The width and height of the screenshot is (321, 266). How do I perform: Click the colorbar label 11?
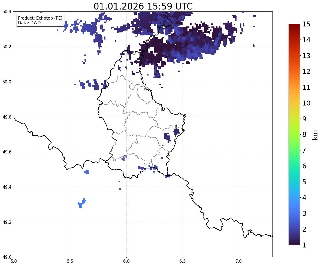coord(306,87)
